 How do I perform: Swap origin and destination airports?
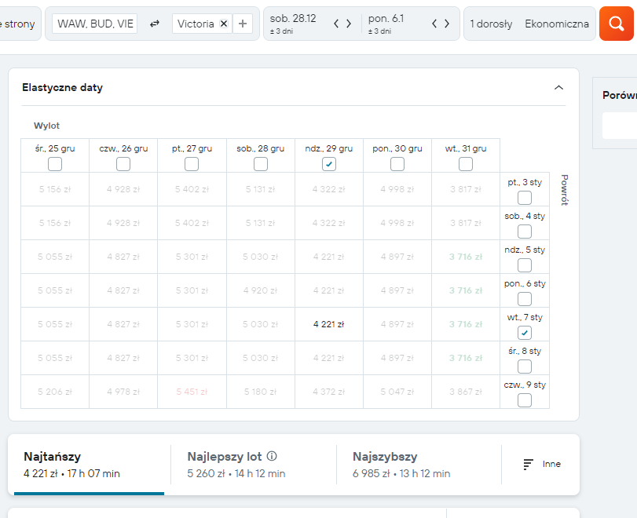(155, 24)
